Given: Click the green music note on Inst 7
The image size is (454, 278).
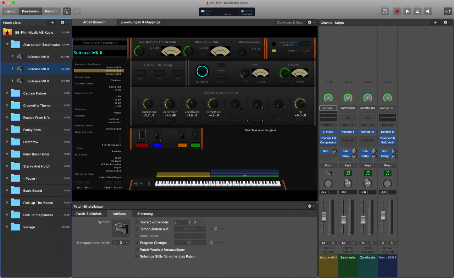Looking at the screenshot, I should [388, 173].
